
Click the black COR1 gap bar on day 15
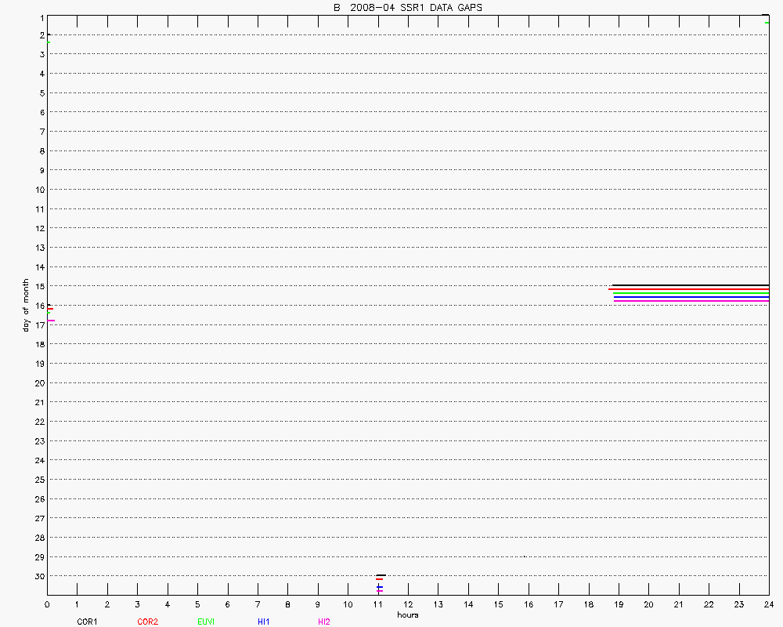pyautogui.click(x=689, y=285)
